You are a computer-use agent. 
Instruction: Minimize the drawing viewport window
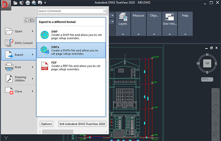point(207,48)
